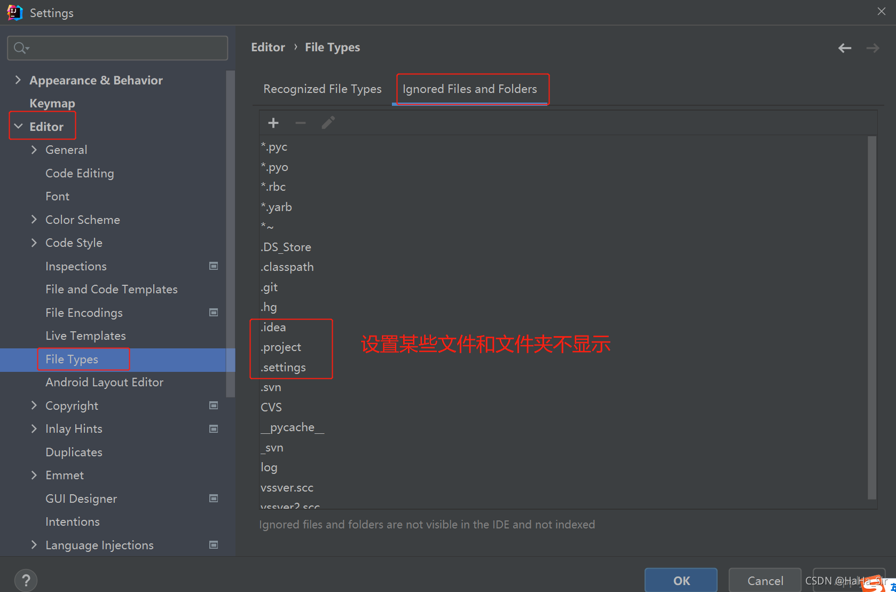The height and width of the screenshot is (592, 896).
Task: Click the IntelliJ IDEA logo in title bar
Action: (14, 12)
